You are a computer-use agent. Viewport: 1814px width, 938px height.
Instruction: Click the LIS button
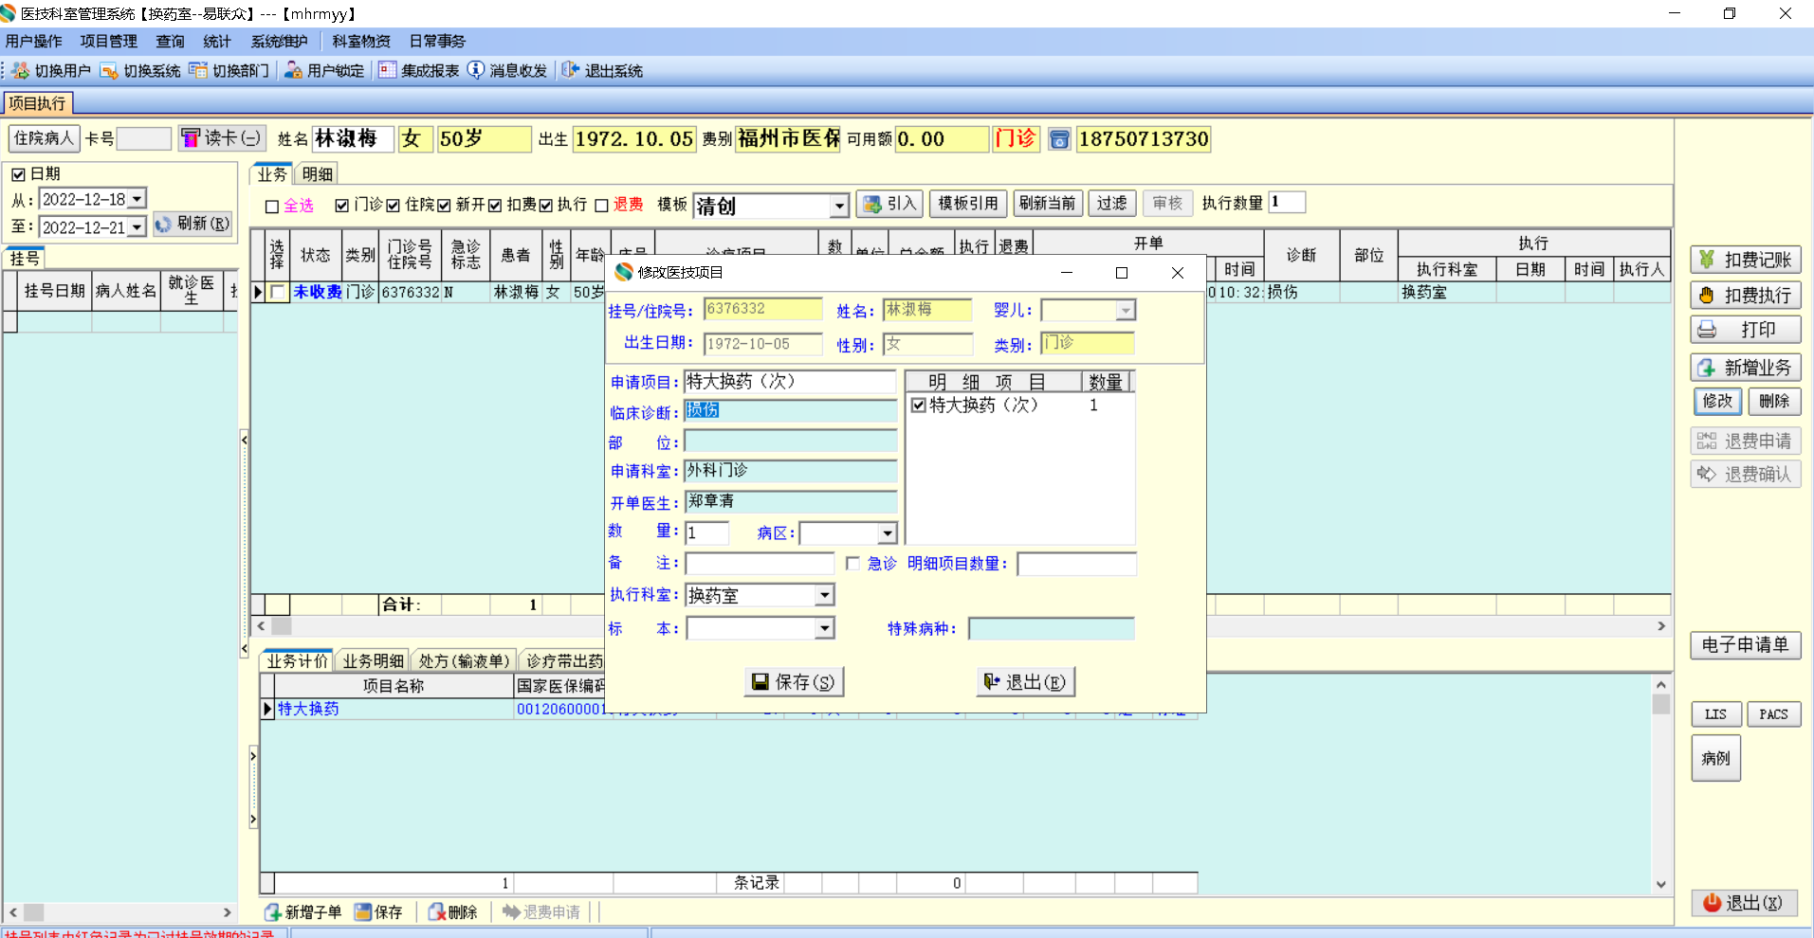[x=1716, y=714]
